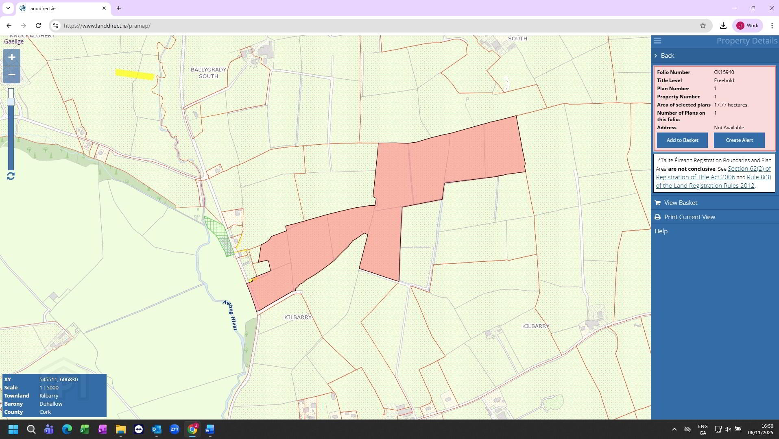Open Microsoft Word from the taskbar
This screenshot has width=779, height=439.
tap(209, 429)
